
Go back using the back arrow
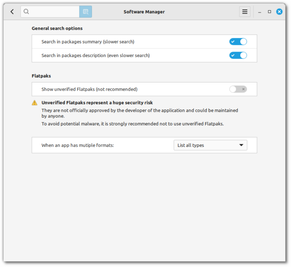coord(12,12)
